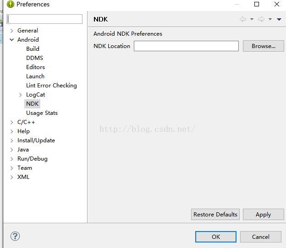This screenshot has height=248, width=286.
Task: Click the Cancel button
Action: pyautogui.click(x=261, y=237)
